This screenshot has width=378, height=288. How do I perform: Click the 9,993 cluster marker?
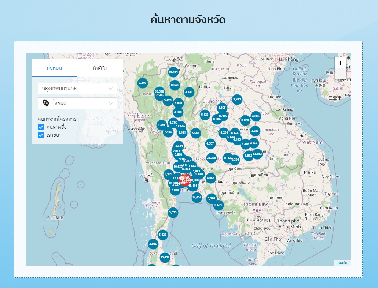point(173,212)
